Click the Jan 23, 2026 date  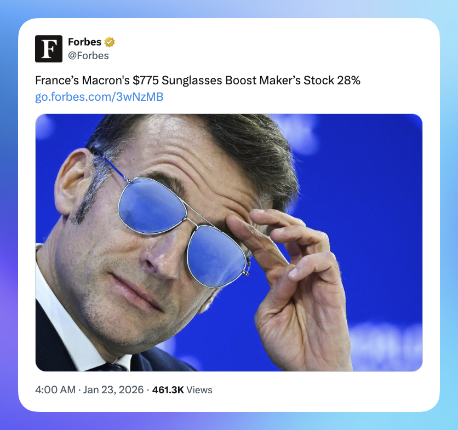[x=114, y=390]
